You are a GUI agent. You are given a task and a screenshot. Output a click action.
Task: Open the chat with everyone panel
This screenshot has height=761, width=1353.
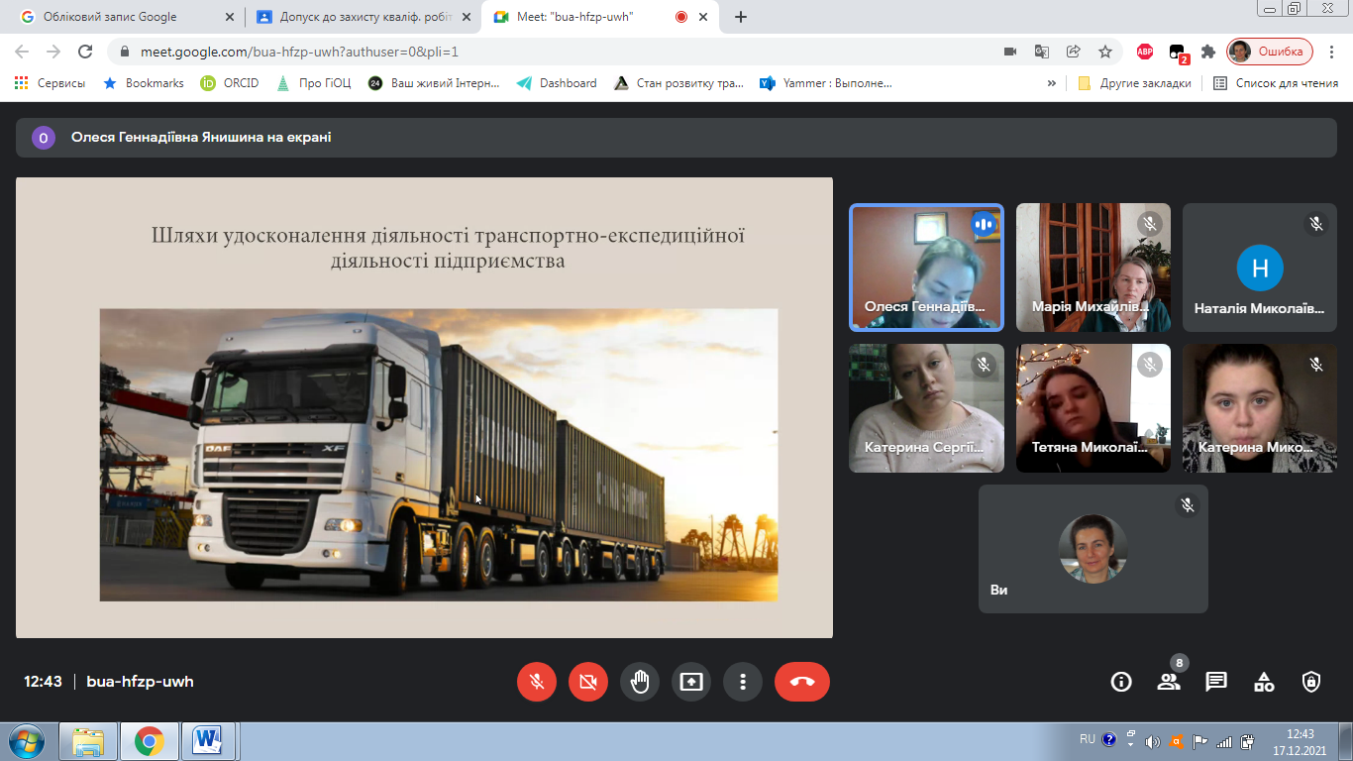1216,682
